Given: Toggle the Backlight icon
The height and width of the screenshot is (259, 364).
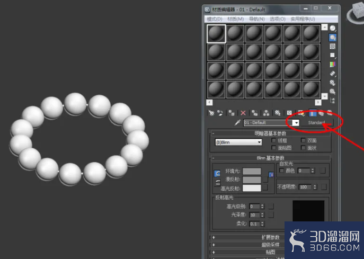Looking at the screenshot, I should tap(333, 38).
